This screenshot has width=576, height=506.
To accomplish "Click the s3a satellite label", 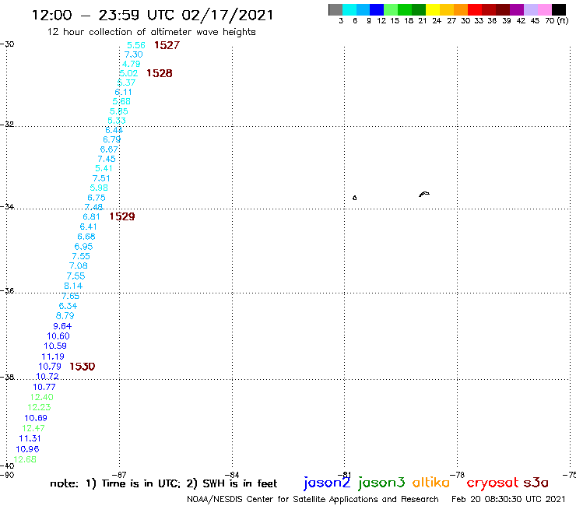I will click(x=536, y=483).
